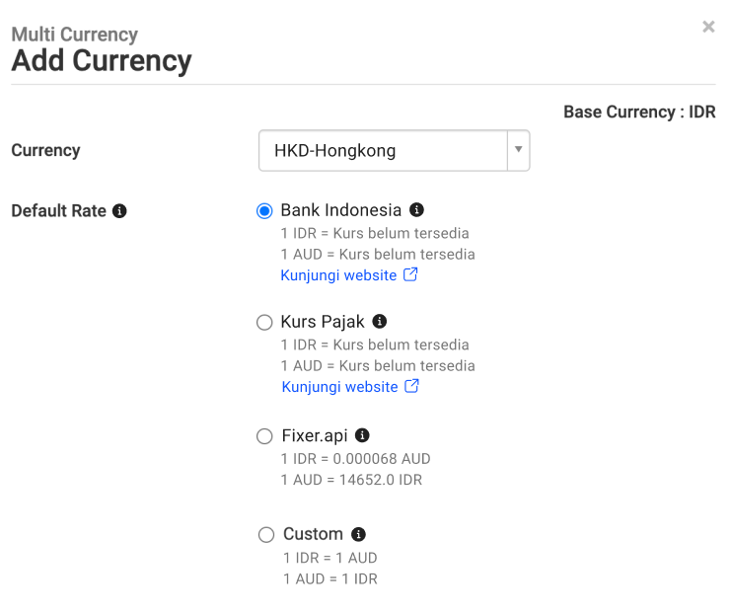Click the '1 IDR = 0.000068 AUD' rate

coord(356,459)
